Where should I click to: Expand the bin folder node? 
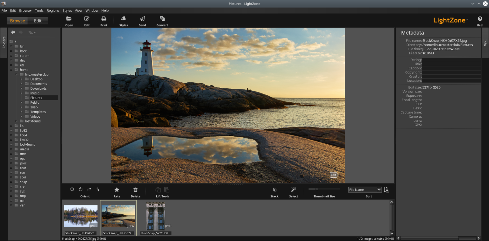click(11, 46)
